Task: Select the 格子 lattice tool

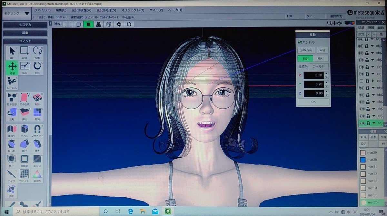Action: (12, 161)
